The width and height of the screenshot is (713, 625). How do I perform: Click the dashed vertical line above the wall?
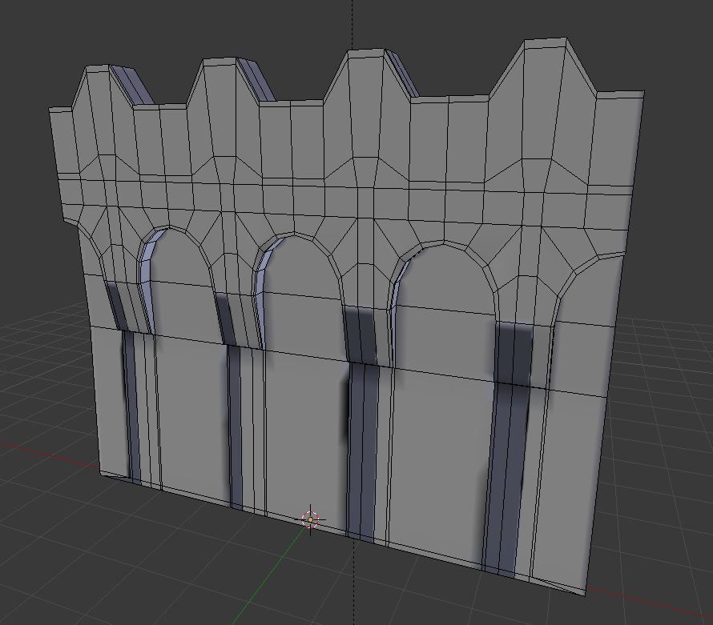(353, 24)
